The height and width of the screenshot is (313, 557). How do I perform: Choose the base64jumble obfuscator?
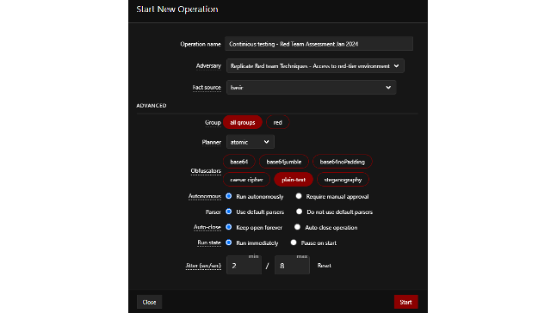(x=284, y=162)
